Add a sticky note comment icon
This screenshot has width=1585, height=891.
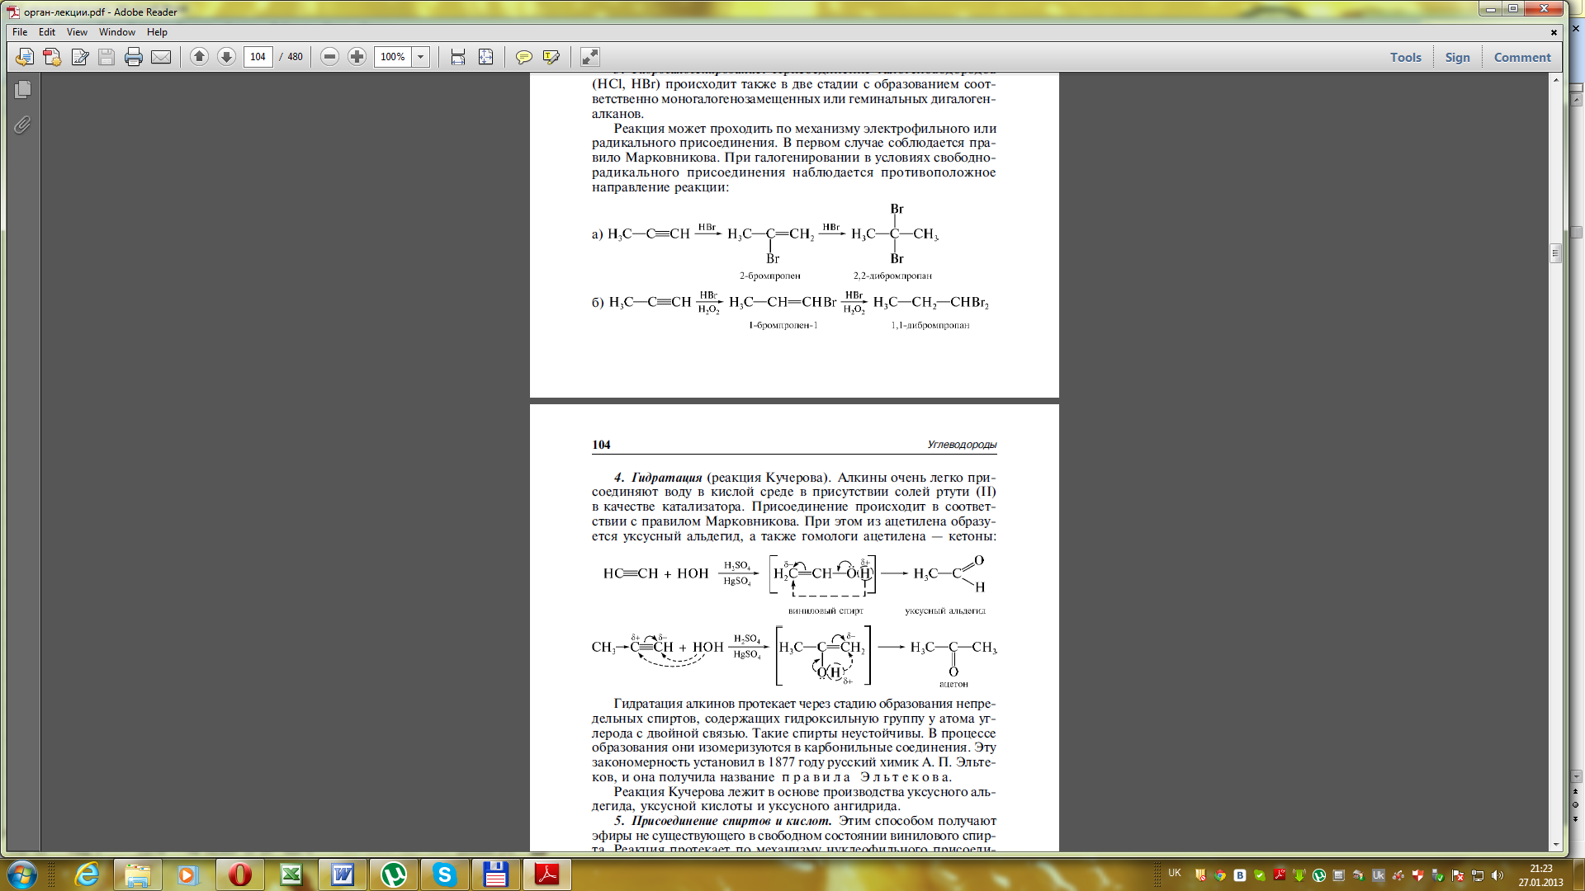pyautogui.click(x=523, y=57)
